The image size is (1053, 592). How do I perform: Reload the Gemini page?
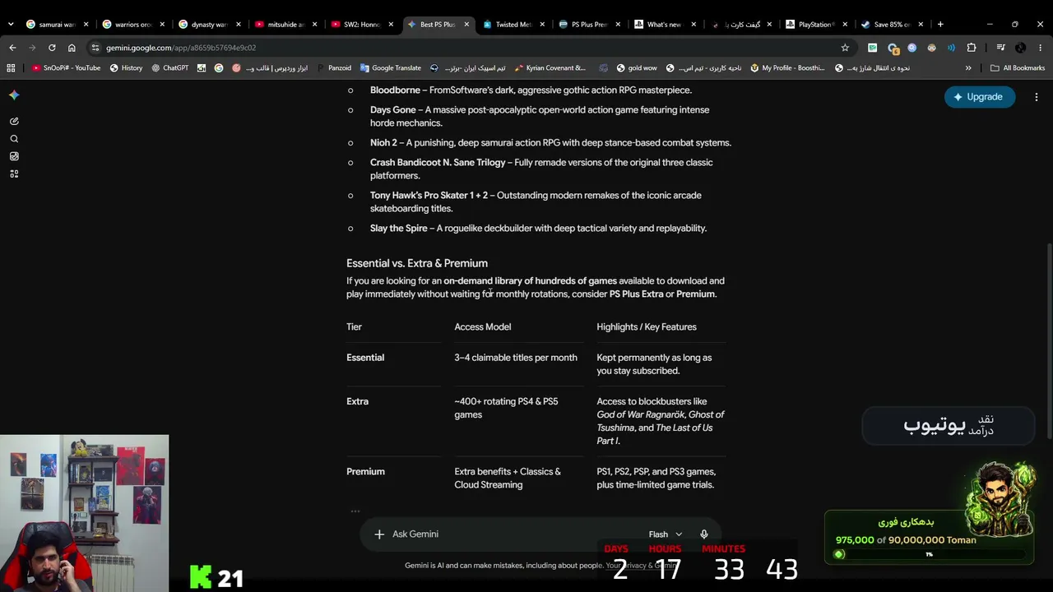click(x=52, y=48)
